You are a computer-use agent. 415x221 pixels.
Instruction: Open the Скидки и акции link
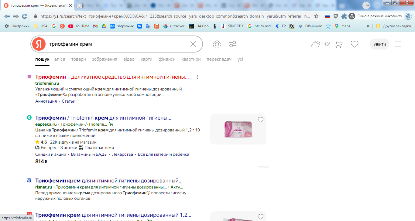(x=51, y=154)
